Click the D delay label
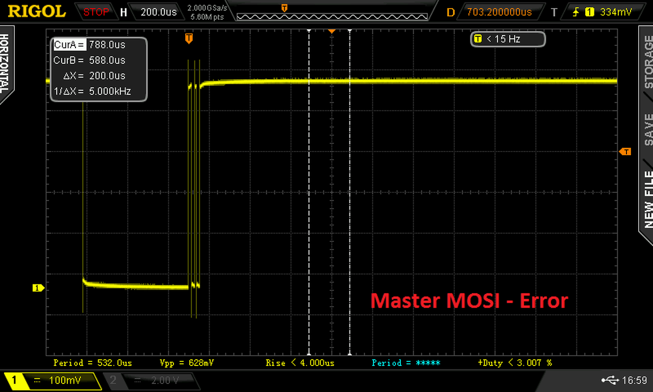The image size is (653, 392). (450, 12)
